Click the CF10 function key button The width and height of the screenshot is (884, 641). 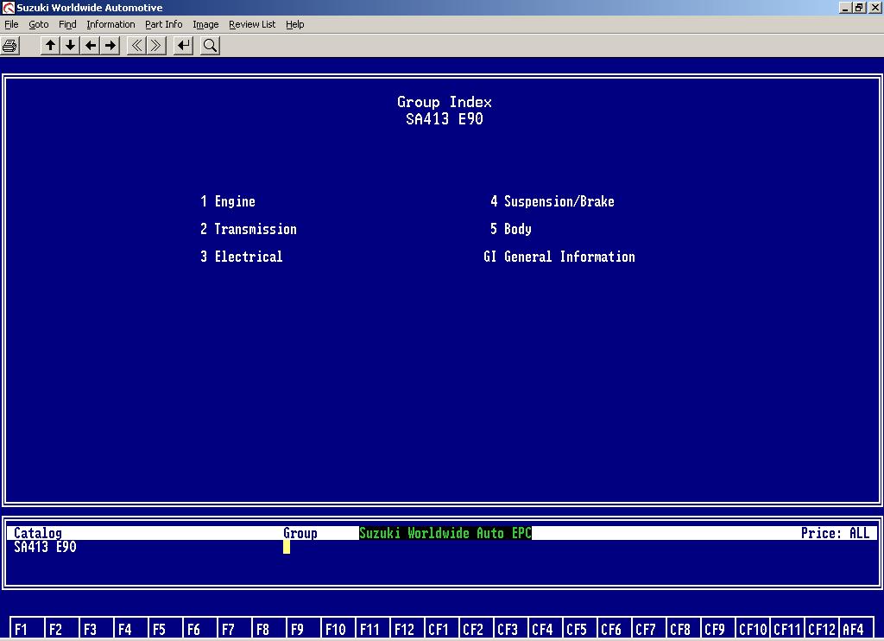pyautogui.click(x=752, y=629)
